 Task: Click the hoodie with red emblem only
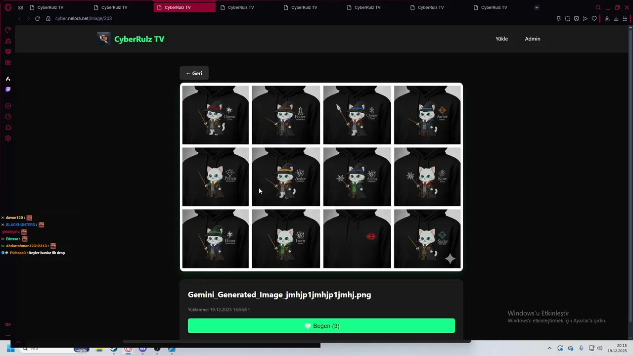[x=357, y=239]
